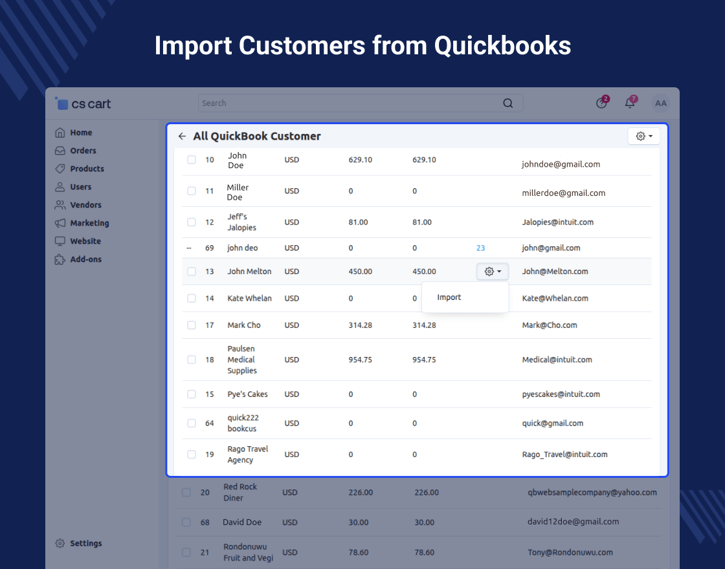Click Users in the sidebar
The width and height of the screenshot is (725, 569).
pos(80,187)
